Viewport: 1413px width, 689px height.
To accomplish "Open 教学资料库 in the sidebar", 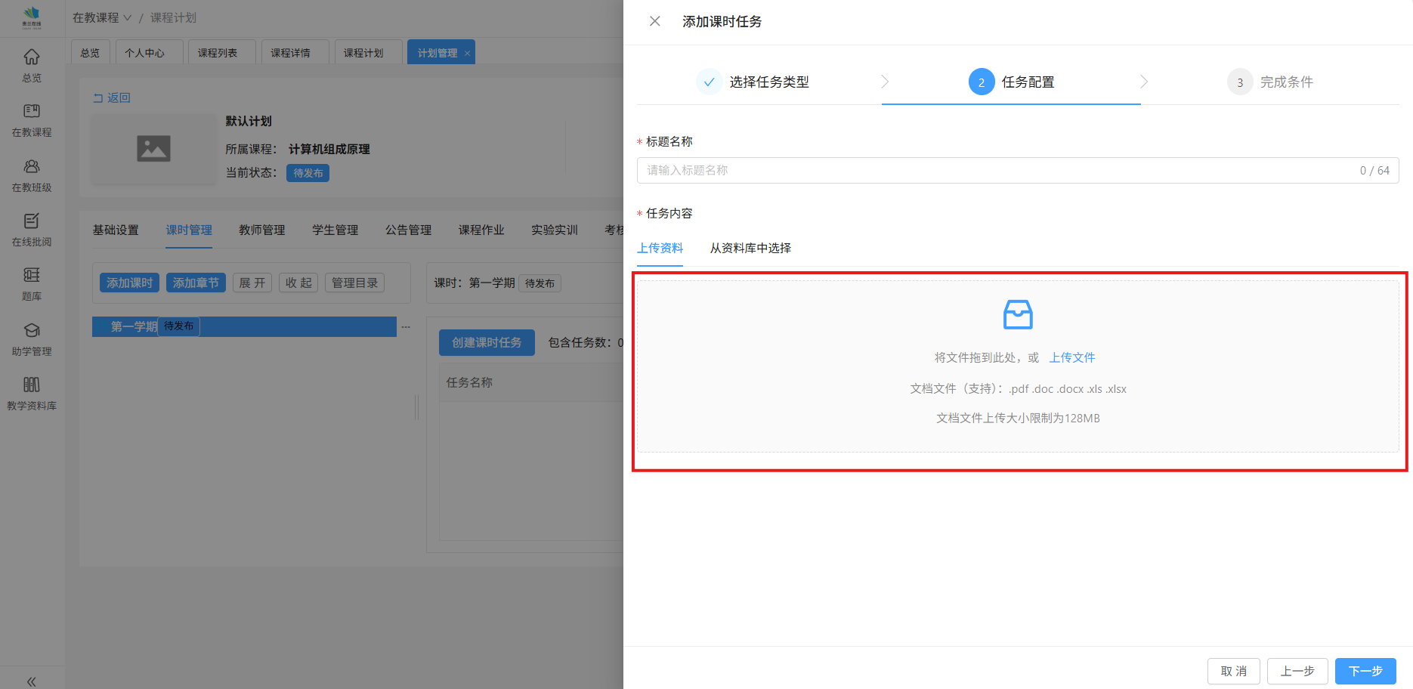I will (32, 385).
